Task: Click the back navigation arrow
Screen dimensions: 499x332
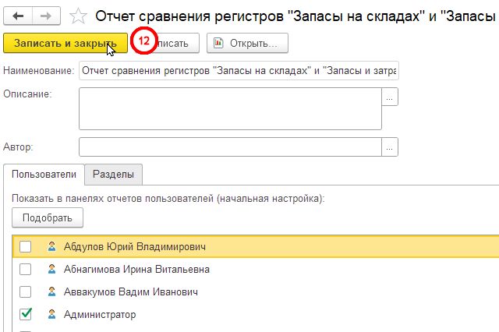Action: 18,15
